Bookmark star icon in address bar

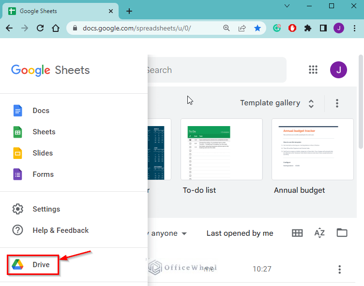[x=258, y=28]
